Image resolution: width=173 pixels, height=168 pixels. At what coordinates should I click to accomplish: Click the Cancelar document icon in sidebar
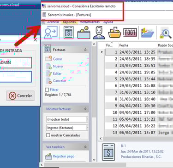pos(48,81)
